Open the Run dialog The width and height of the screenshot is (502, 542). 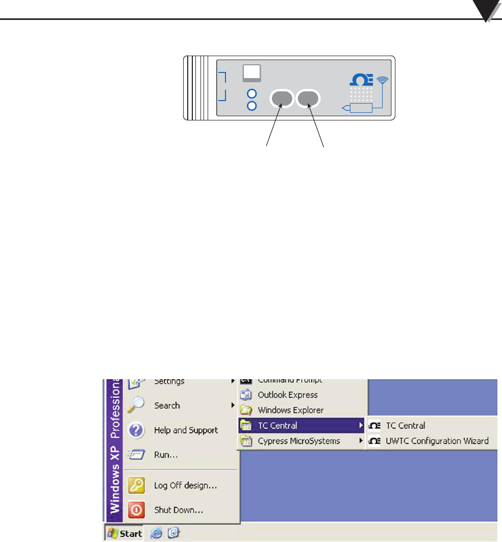[x=181, y=455]
